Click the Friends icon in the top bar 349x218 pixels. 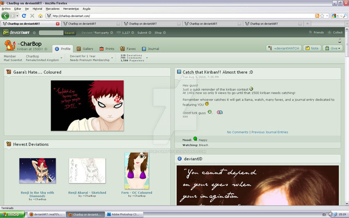(310, 33)
